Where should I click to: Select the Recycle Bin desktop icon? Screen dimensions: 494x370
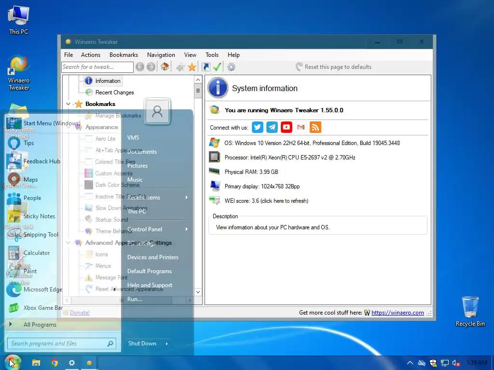(470, 312)
